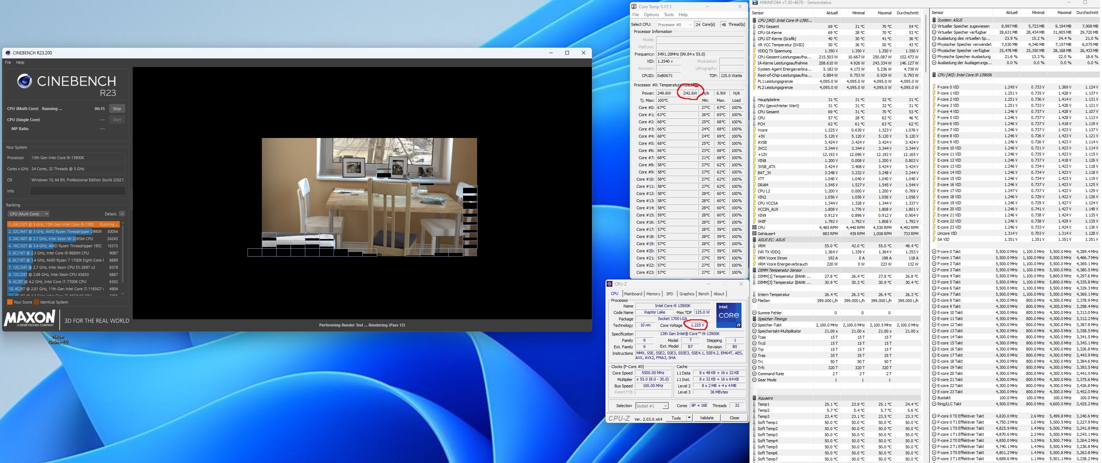Click the thermometer icon beside VR VCC Temperatur
Screen dimensions: 1102x463
754,45
